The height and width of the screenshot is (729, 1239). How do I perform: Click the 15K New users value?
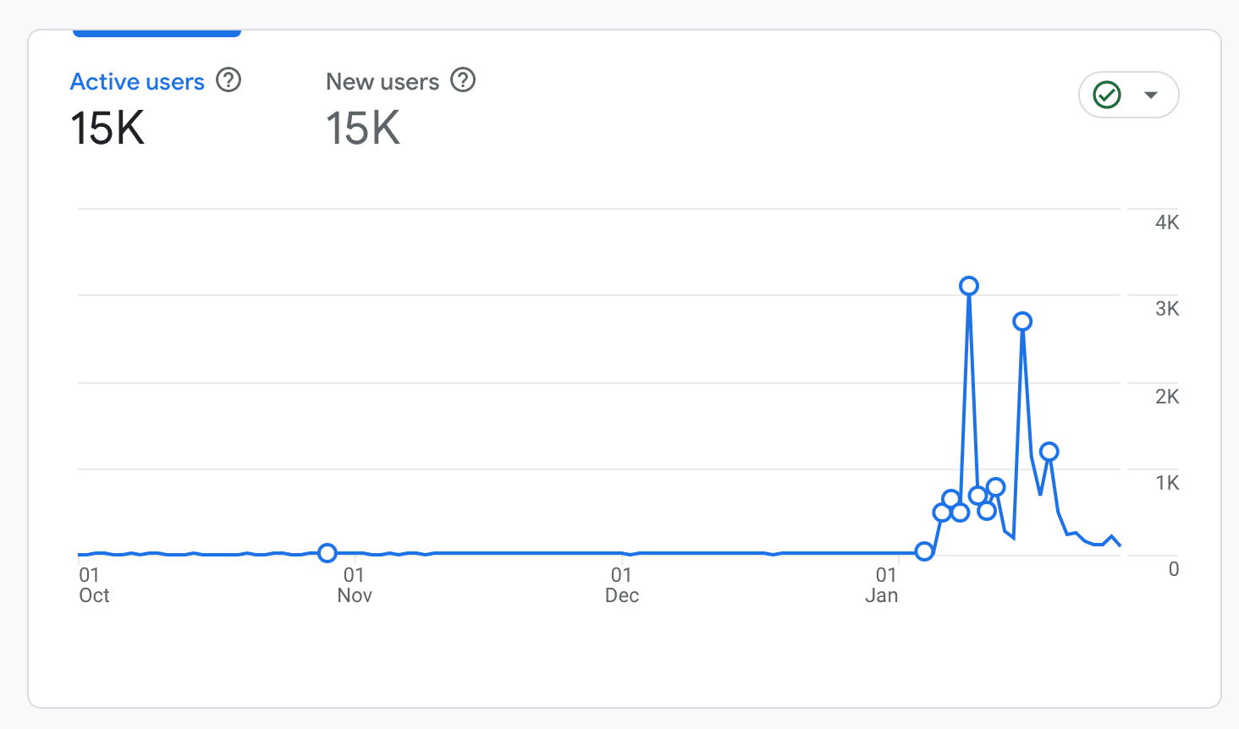[x=361, y=129]
